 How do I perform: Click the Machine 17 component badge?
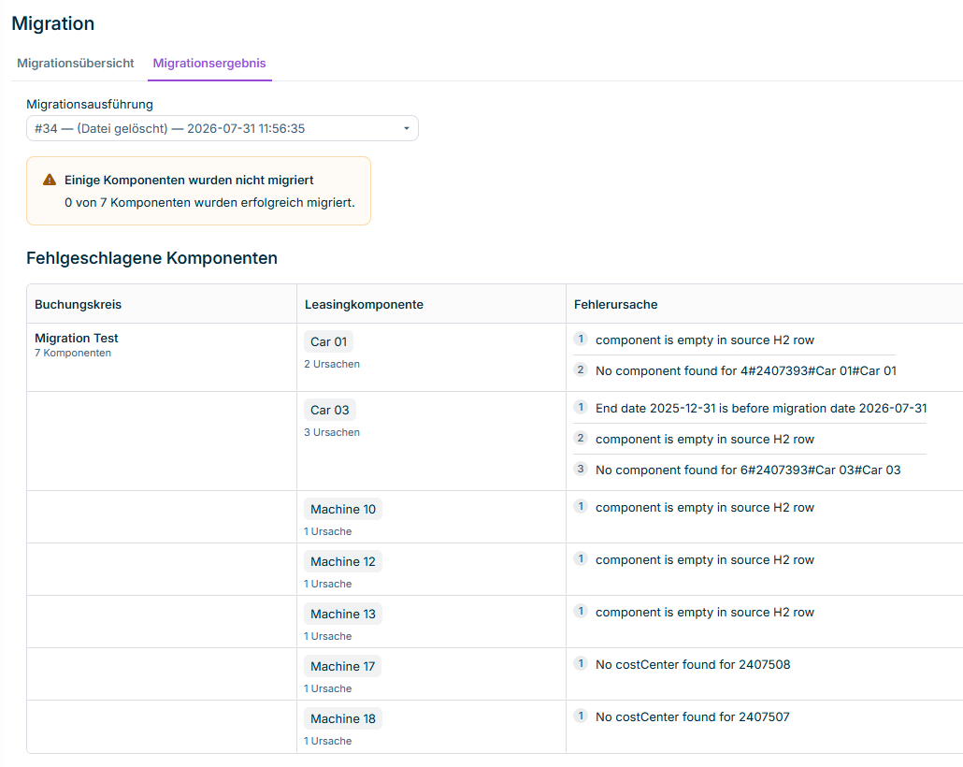coord(343,666)
